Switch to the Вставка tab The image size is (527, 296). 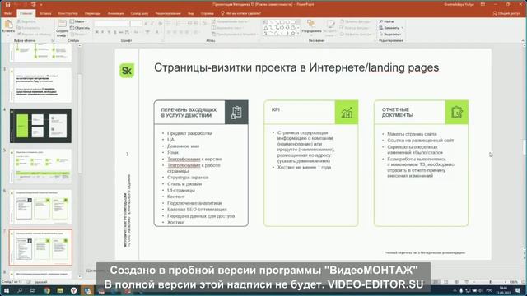click(x=45, y=13)
